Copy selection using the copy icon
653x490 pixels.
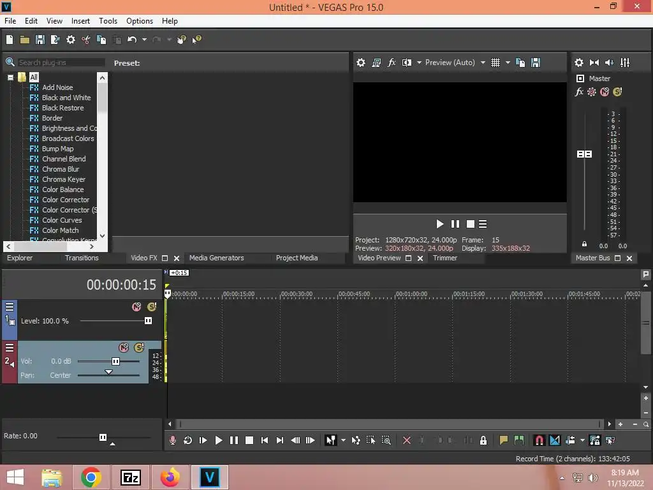101,40
